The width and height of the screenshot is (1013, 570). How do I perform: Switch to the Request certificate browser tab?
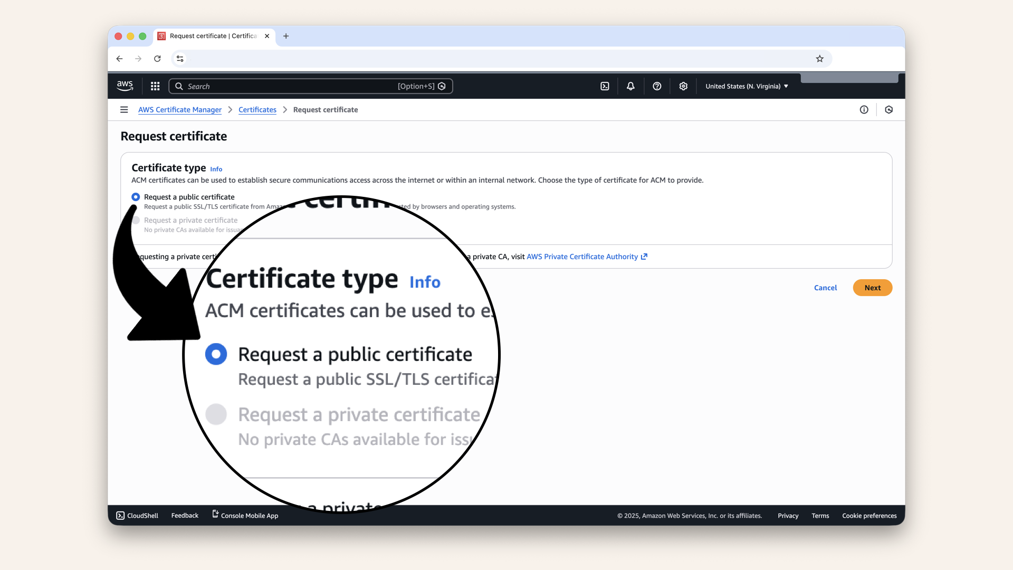coord(211,36)
